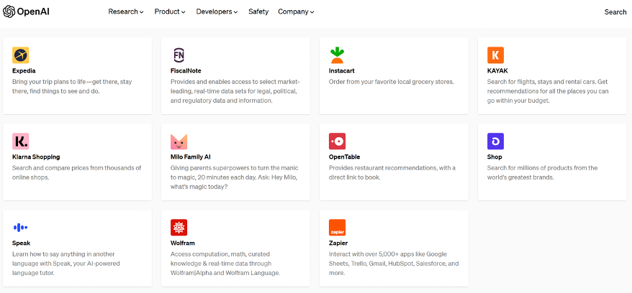Click text 'Bring your trip plans to life'
This screenshot has width=632, height=293.
(x=48, y=82)
